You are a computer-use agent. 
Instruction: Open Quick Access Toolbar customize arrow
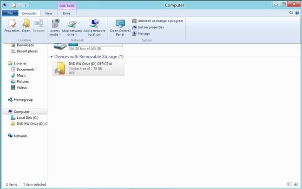[26, 6]
